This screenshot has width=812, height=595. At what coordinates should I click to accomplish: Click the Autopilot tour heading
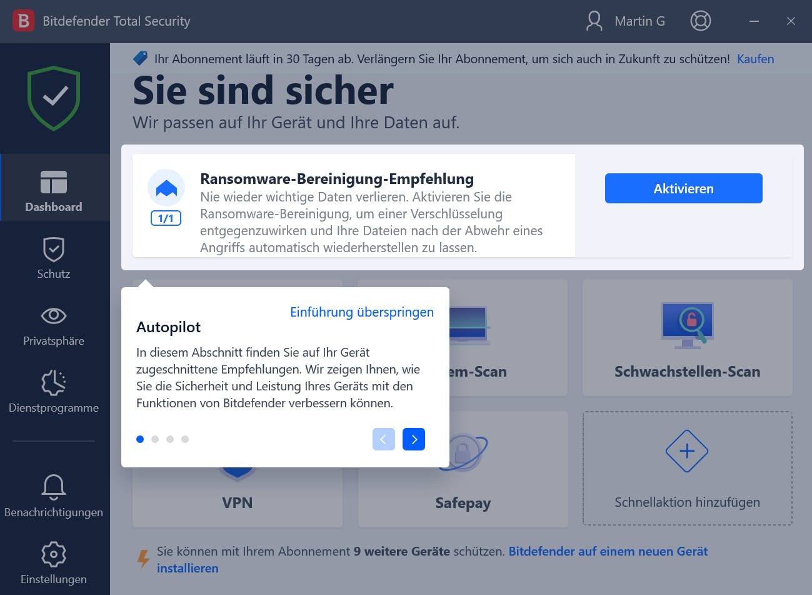[x=169, y=327]
